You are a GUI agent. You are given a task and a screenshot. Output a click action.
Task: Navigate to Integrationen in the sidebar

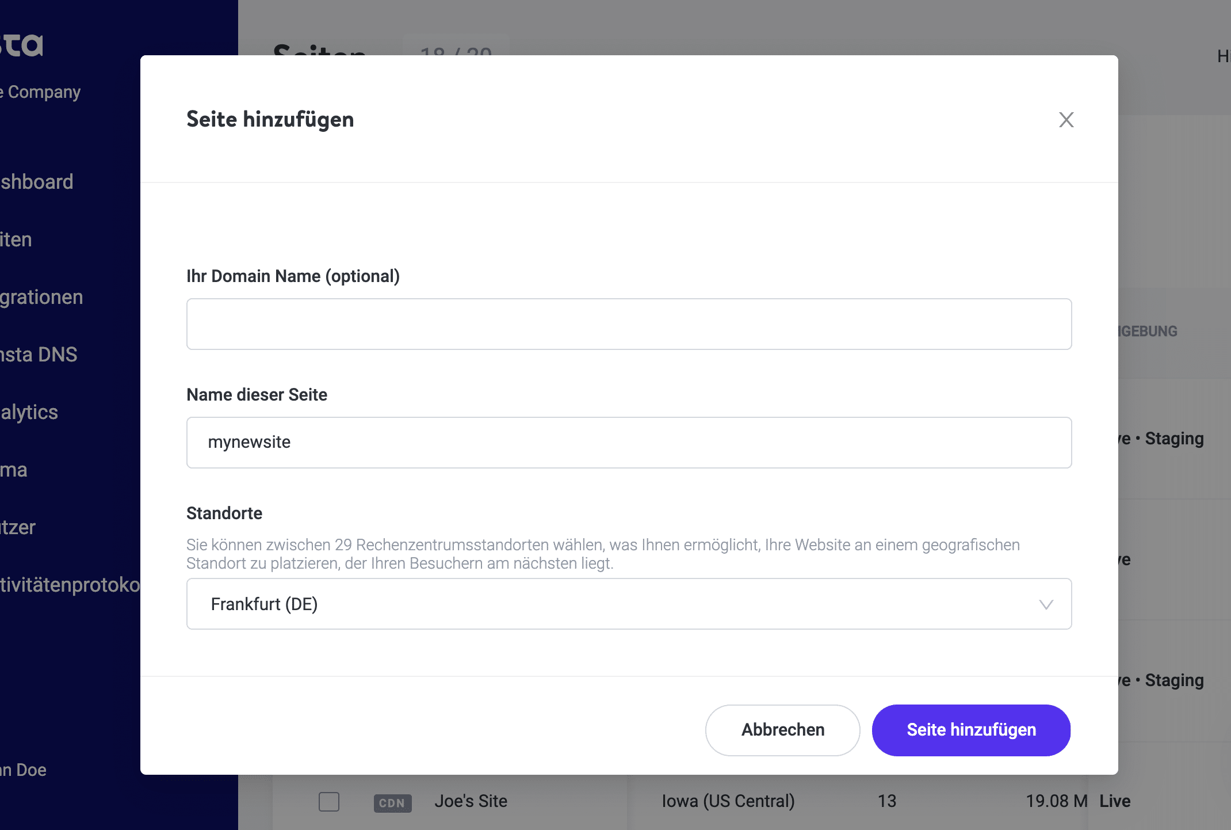coord(40,297)
